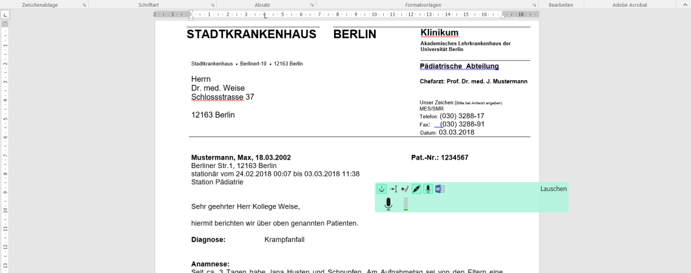This screenshot has height=273, width=691.
Task: Collapse the ribbon with the chevron arrow
Action: pyautogui.click(x=685, y=4)
